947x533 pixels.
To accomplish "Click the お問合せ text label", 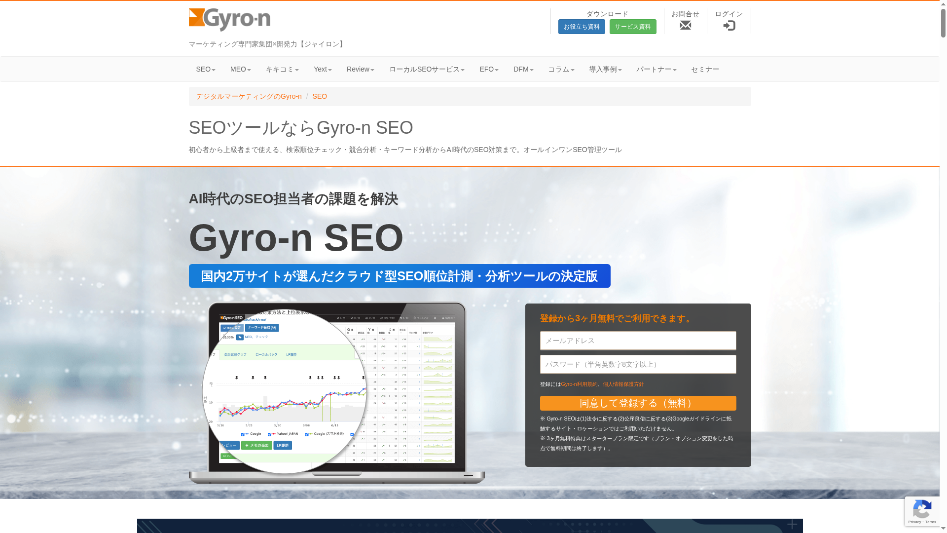I will [x=685, y=14].
